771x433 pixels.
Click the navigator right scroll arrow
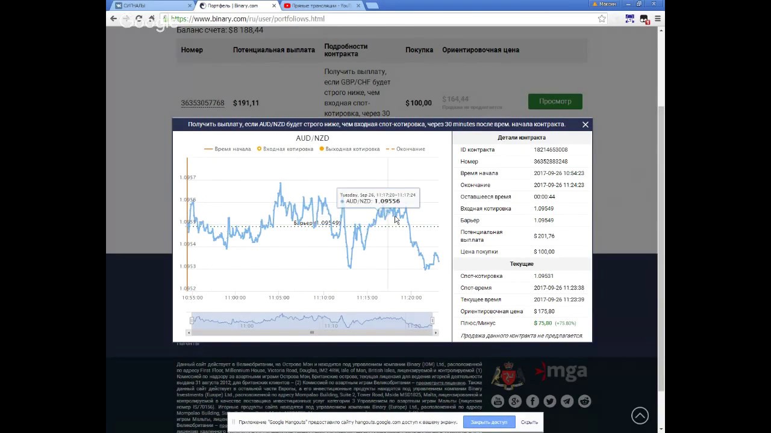435,332
